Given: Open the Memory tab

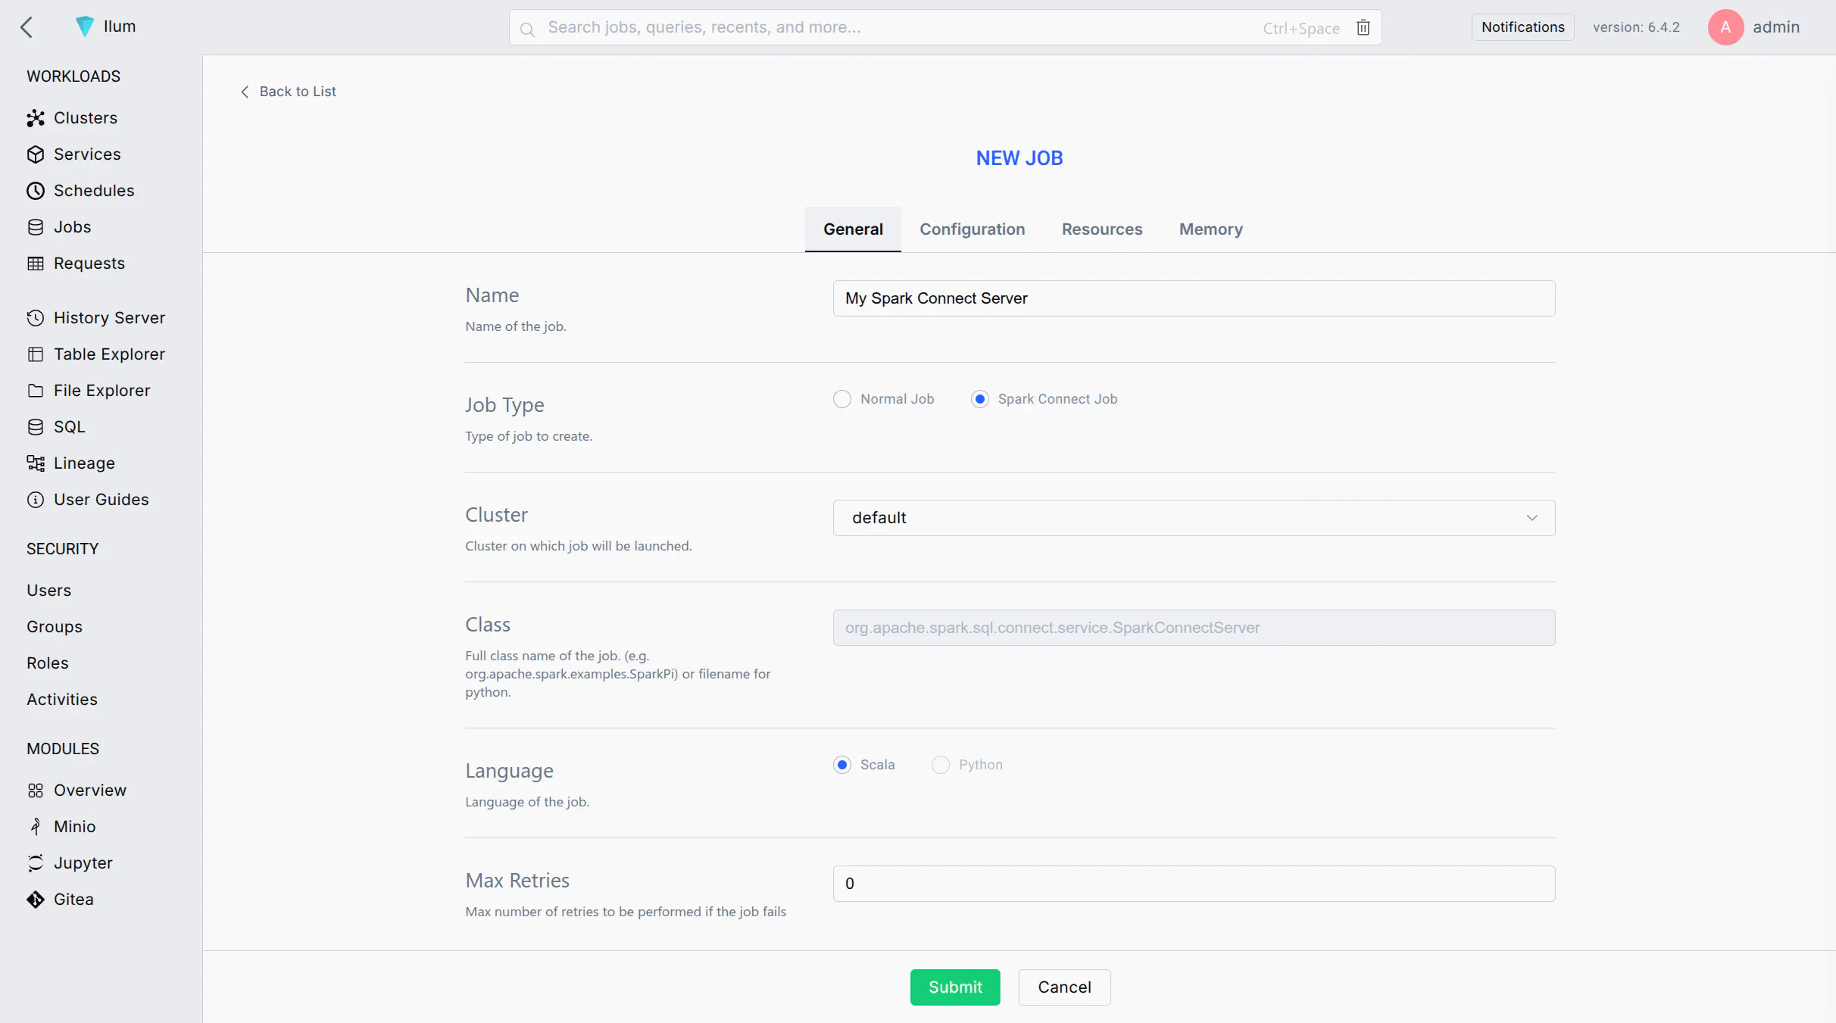Looking at the screenshot, I should [1210, 229].
